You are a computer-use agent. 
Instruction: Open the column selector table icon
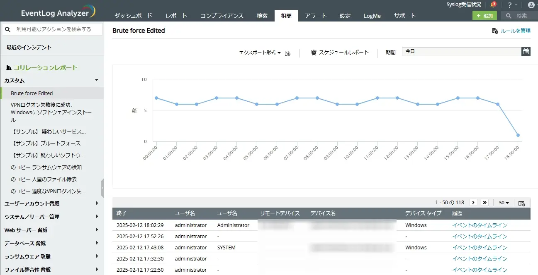(x=522, y=203)
